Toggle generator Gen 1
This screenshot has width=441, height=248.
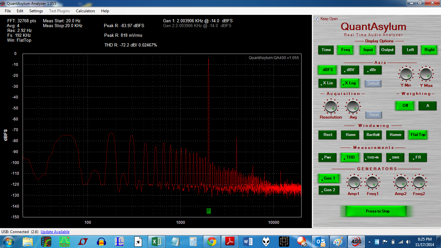coord(329,178)
